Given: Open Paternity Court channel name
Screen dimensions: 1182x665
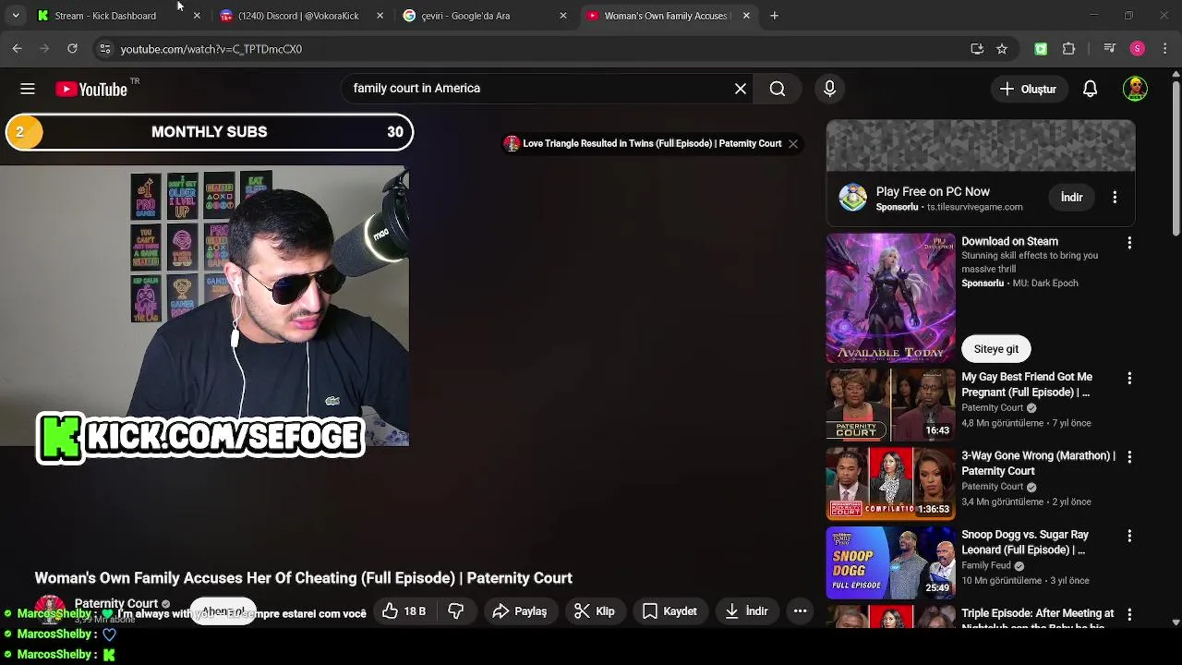Looking at the screenshot, I should tap(116, 603).
